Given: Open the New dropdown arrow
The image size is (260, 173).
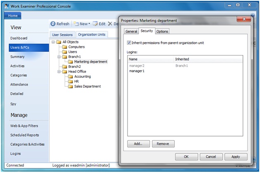Looking at the screenshot, I should click(89, 24).
